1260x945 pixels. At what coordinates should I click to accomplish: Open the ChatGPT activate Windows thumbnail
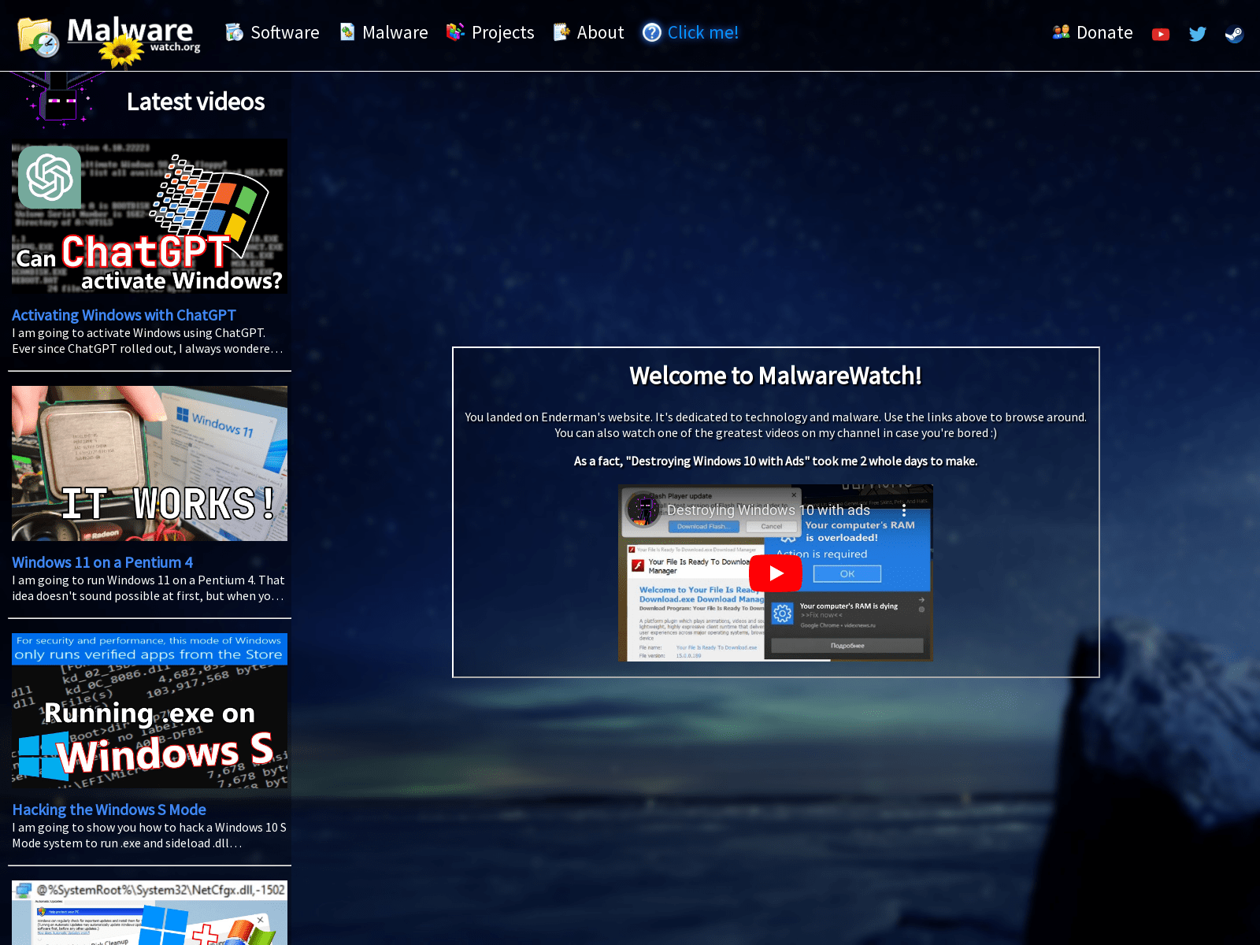pyautogui.click(x=150, y=217)
